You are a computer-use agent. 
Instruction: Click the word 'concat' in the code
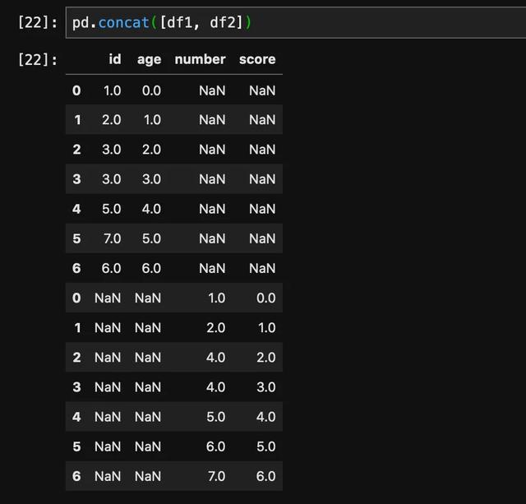pos(122,22)
